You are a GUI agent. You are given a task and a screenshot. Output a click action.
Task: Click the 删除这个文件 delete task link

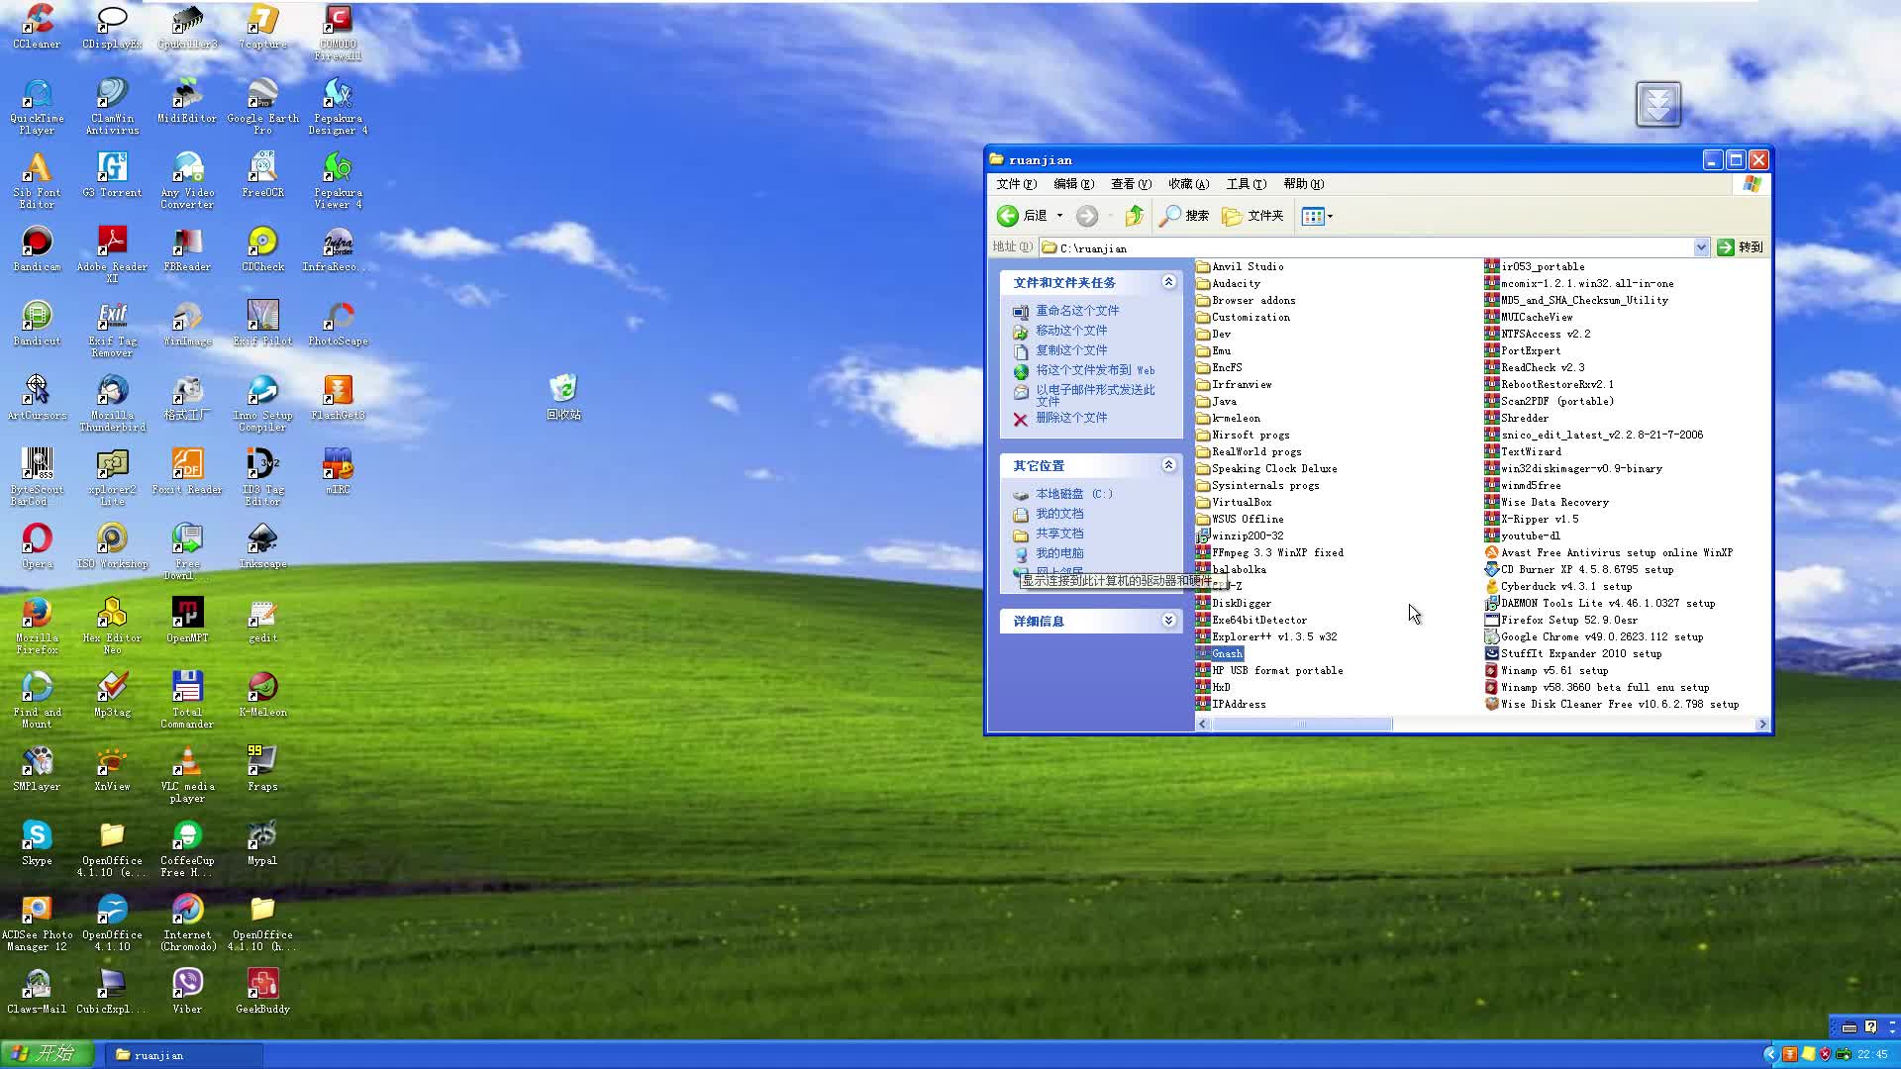[x=1070, y=418]
